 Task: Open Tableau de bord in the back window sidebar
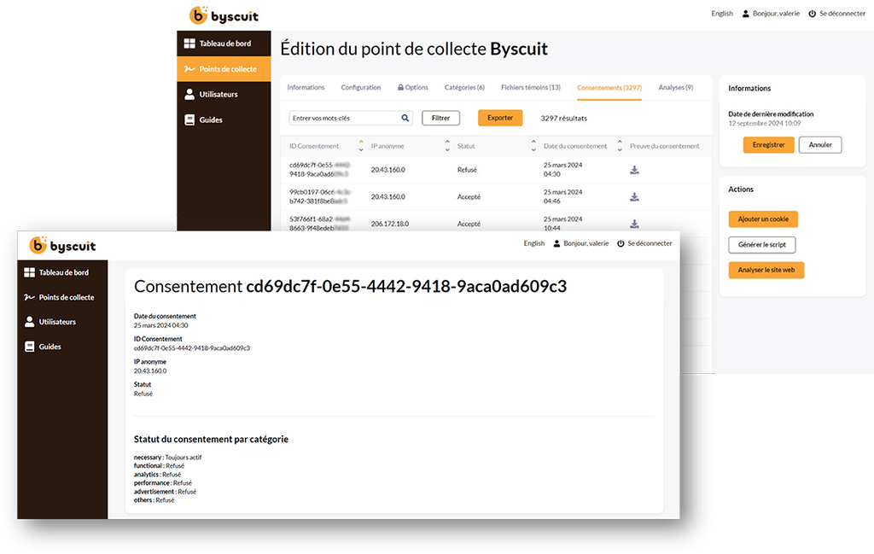pyautogui.click(x=224, y=44)
